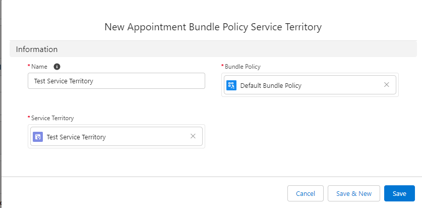The image size is (422, 208).
Task: Click the New Appointment Bundle Policy title
Action: point(213,27)
